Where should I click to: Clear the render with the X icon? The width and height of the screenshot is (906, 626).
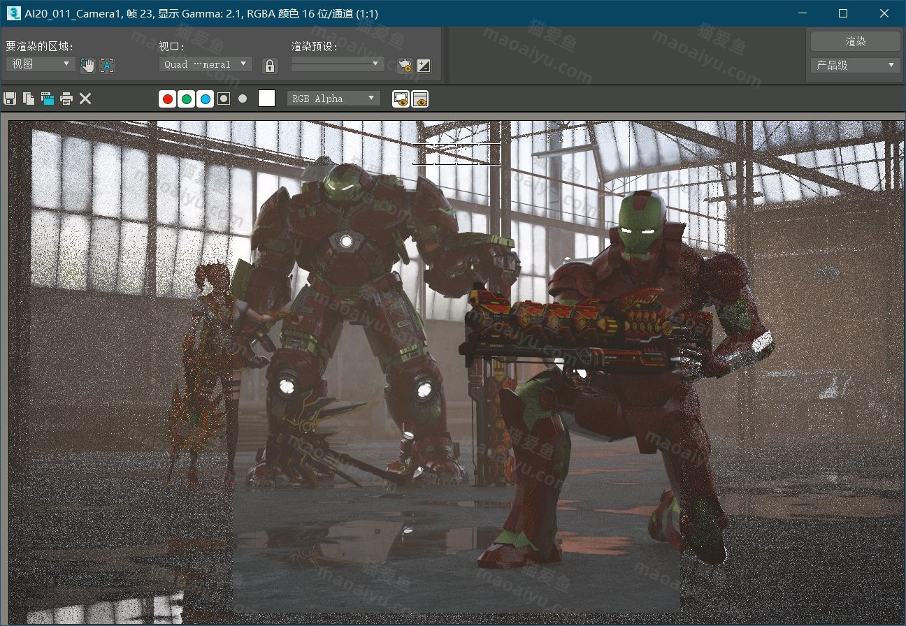(85, 99)
